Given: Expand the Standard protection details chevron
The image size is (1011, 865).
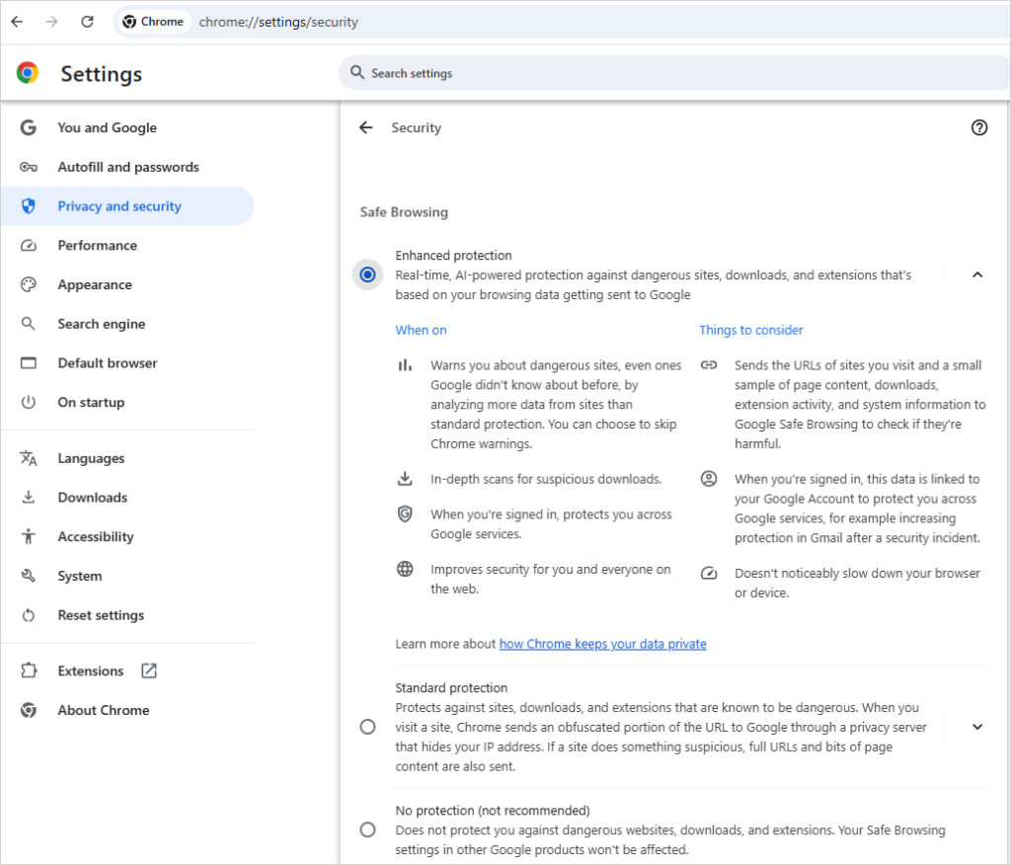Looking at the screenshot, I should tap(977, 727).
